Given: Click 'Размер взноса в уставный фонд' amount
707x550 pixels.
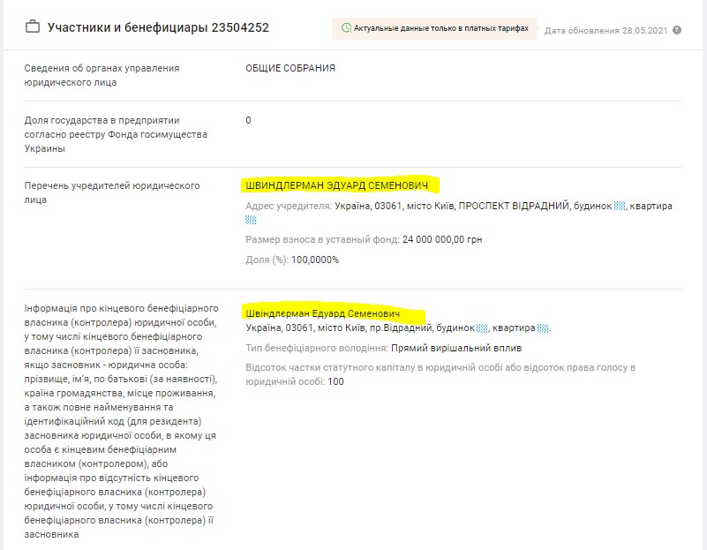Looking at the screenshot, I should pos(441,239).
